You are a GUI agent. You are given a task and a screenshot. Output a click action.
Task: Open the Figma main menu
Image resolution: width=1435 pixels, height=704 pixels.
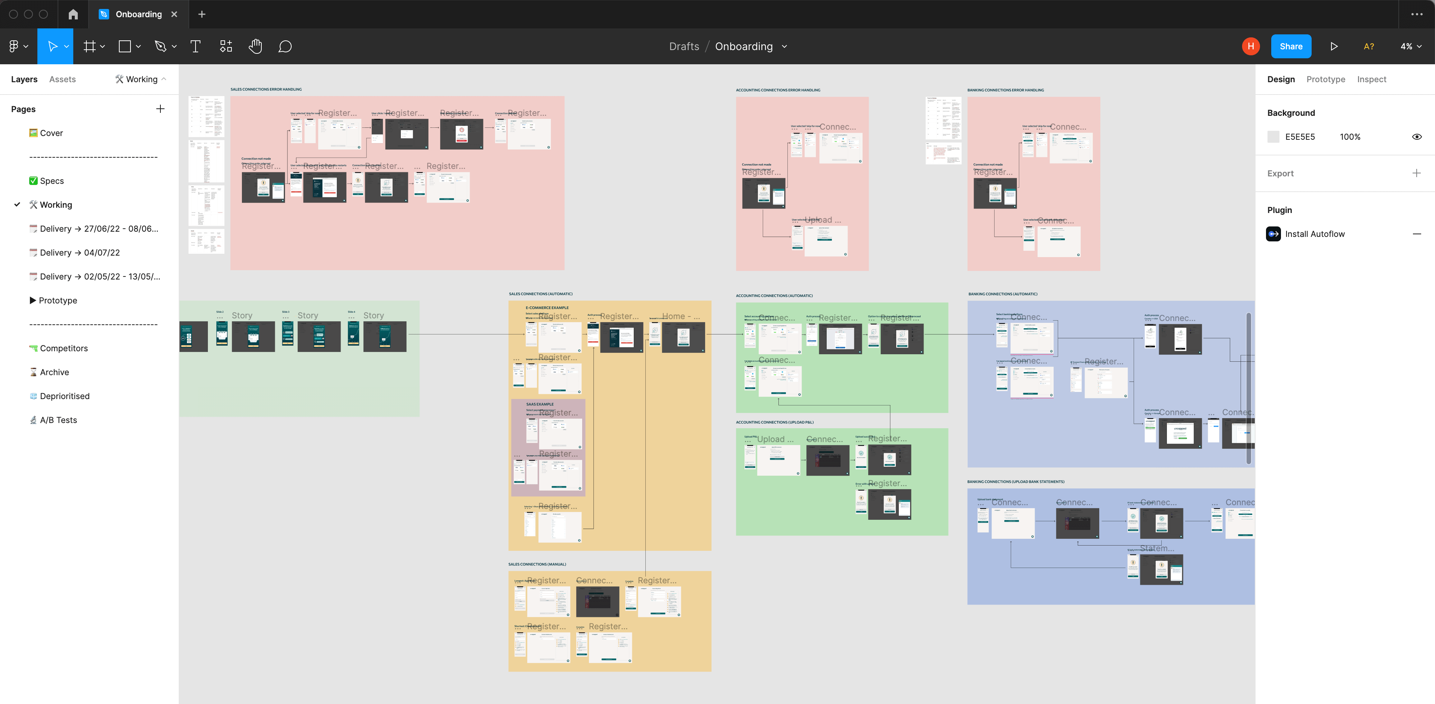click(x=15, y=47)
